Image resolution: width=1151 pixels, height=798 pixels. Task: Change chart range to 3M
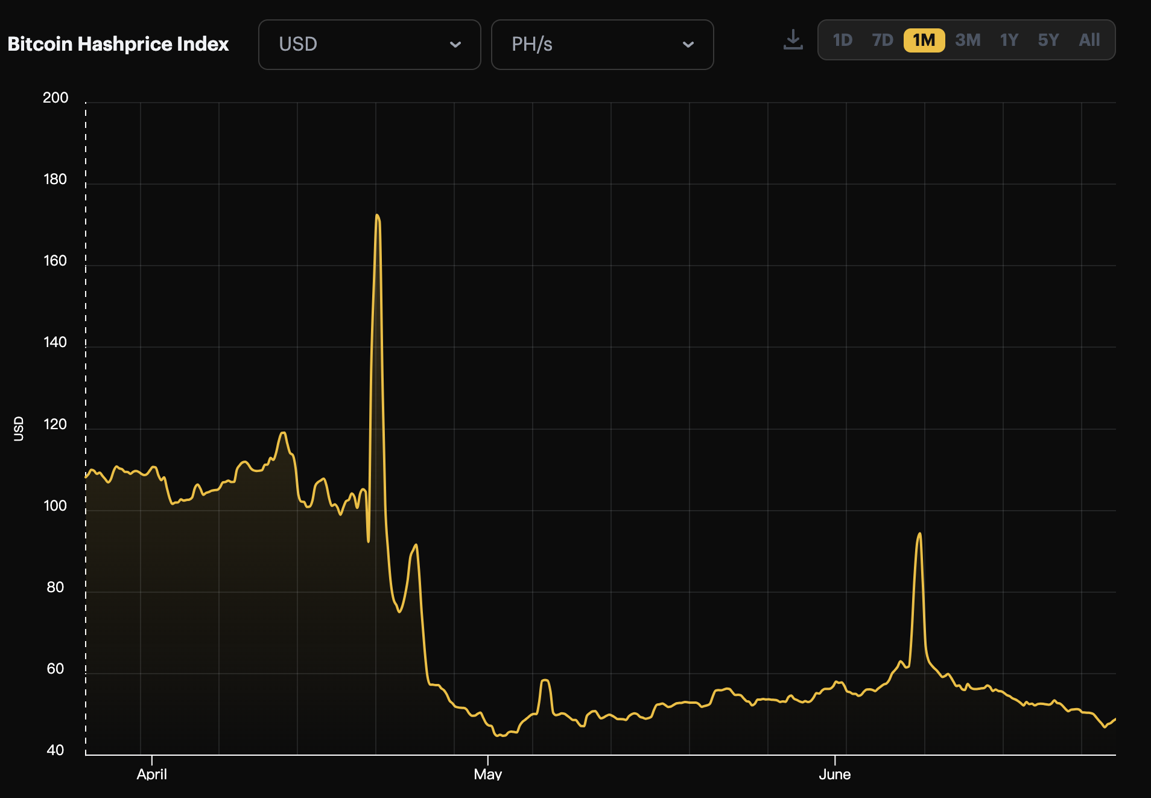tap(968, 40)
